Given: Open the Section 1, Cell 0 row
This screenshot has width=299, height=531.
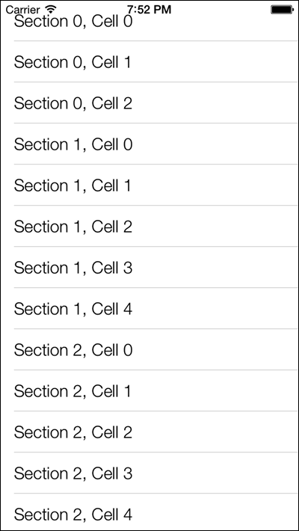Looking at the screenshot, I should click(149, 144).
